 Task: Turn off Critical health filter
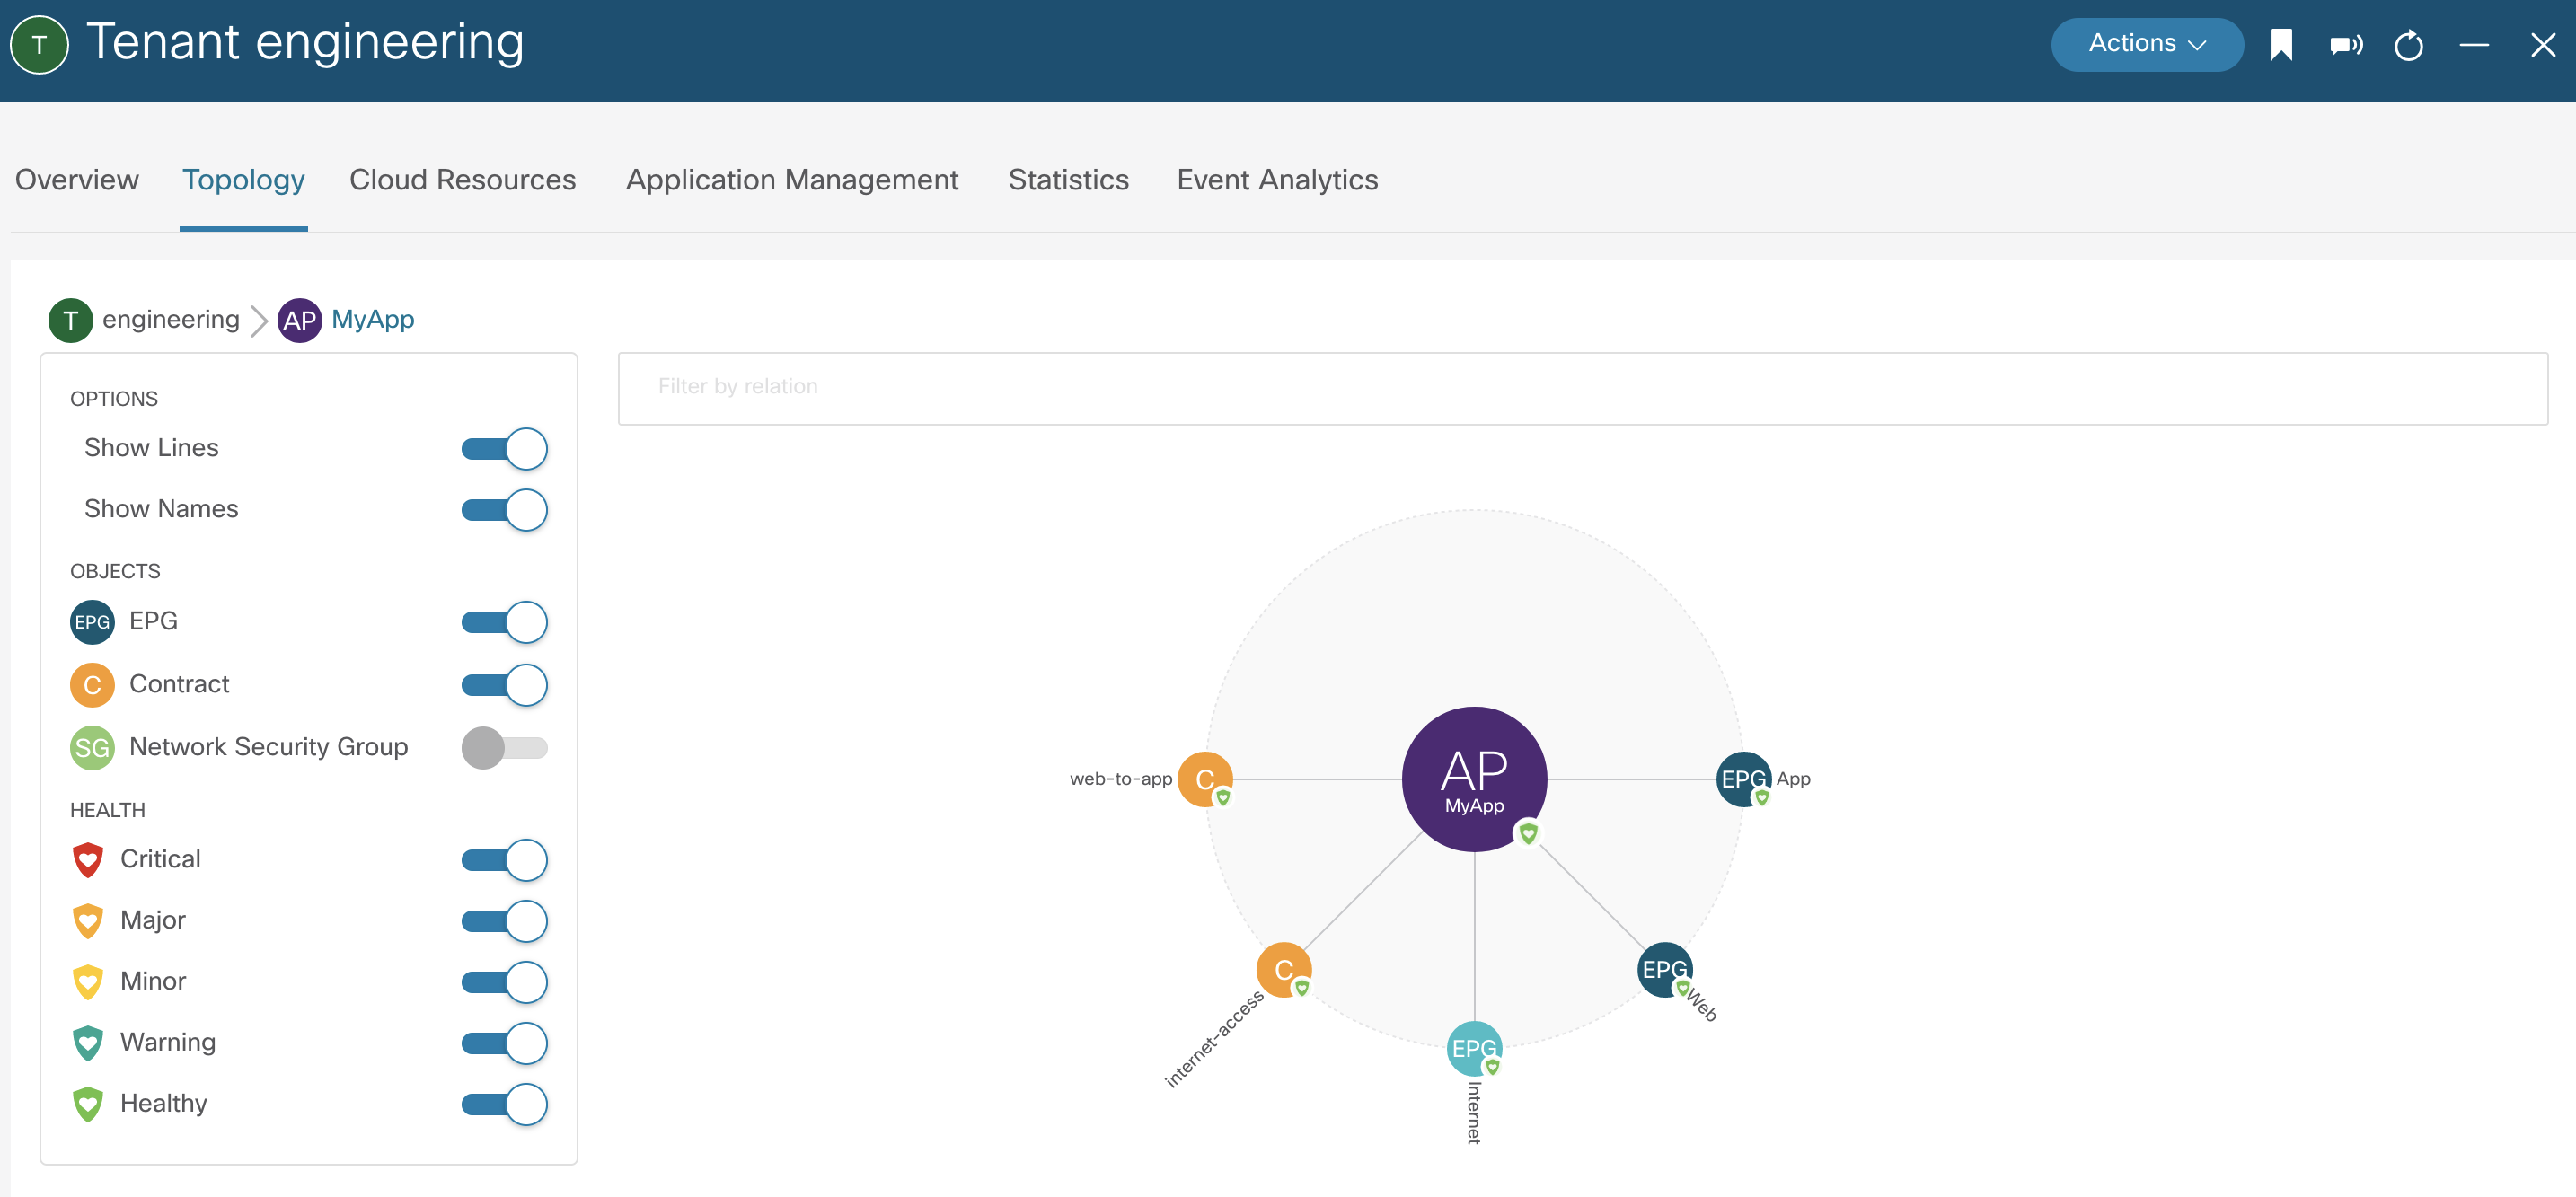coord(504,859)
